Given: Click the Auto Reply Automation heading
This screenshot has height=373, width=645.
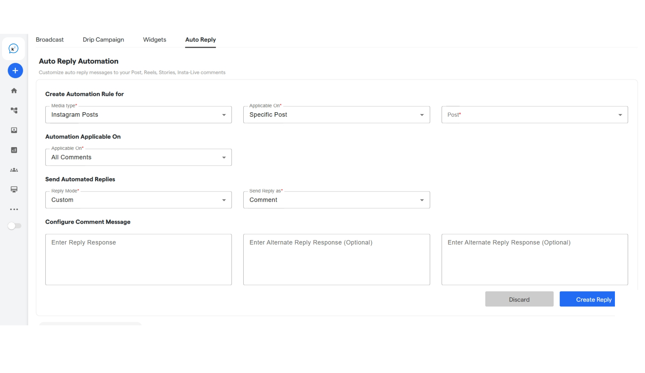Looking at the screenshot, I should coord(78,61).
